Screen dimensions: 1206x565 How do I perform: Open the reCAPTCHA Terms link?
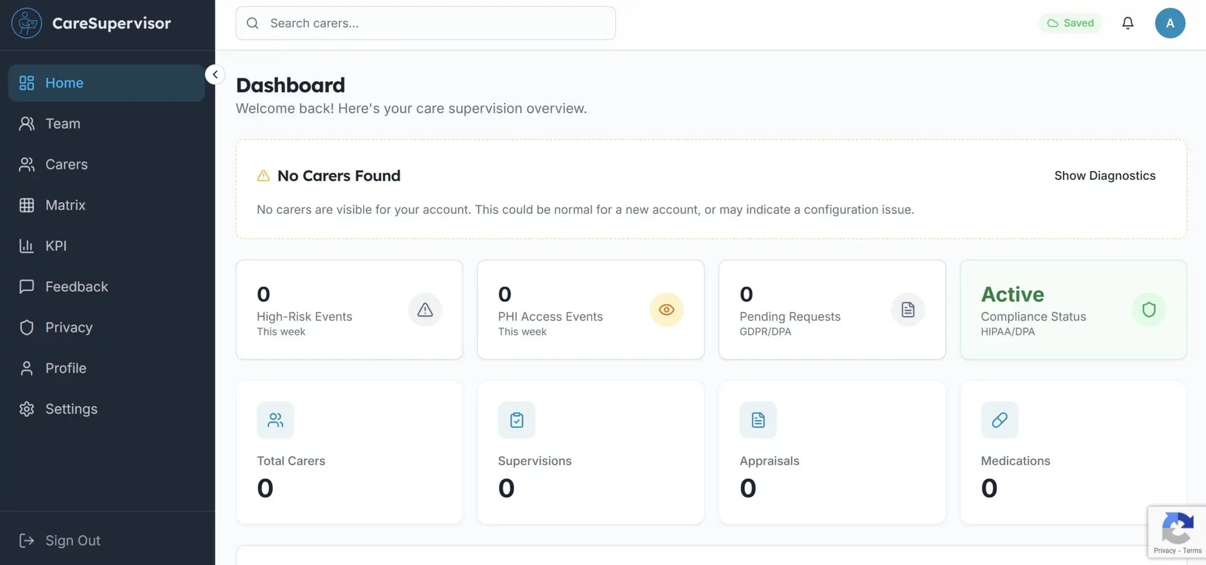pyautogui.click(x=1192, y=551)
